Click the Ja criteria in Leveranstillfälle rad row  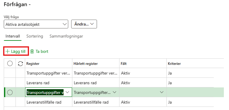[x=190, y=102]
